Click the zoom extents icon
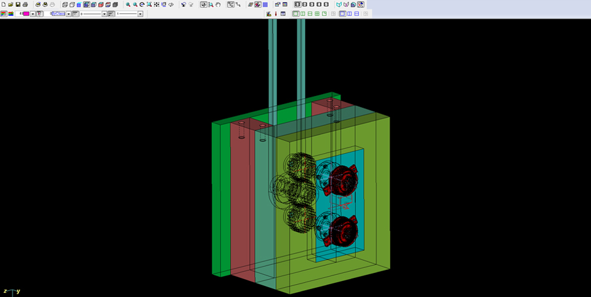The width and height of the screenshot is (591, 297). click(149, 4)
